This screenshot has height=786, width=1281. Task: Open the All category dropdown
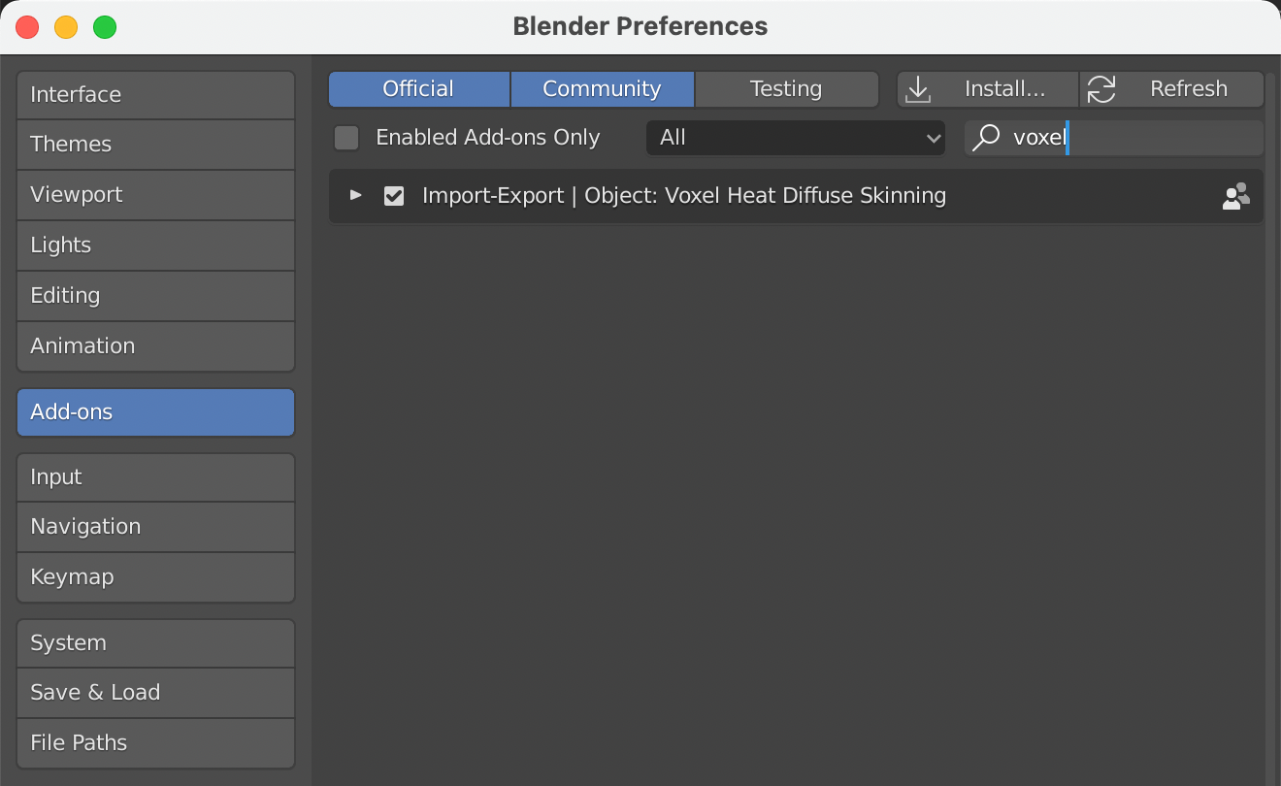pyautogui.click(x=796, y=138)
